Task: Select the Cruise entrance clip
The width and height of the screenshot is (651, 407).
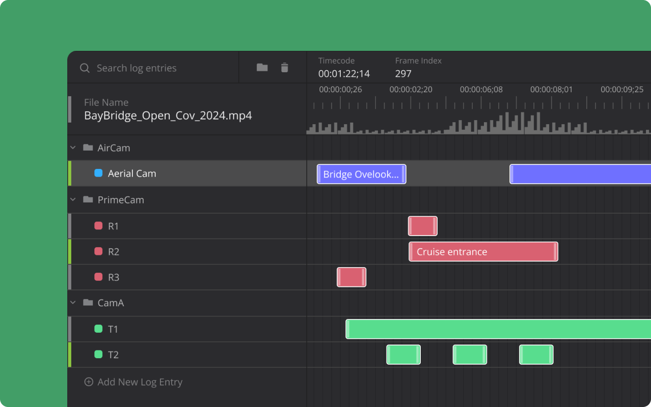Action: [483, 252]
